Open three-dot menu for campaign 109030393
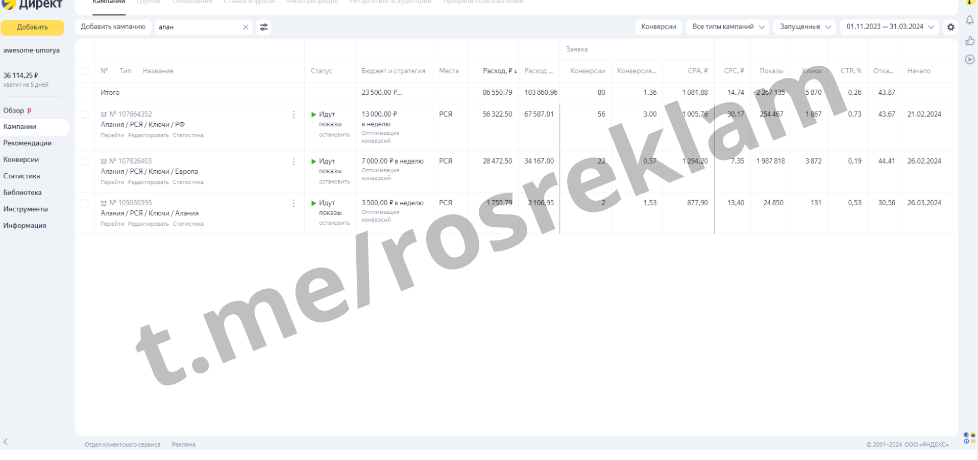This screenshot has width=978, height=460. coord(294,203)
